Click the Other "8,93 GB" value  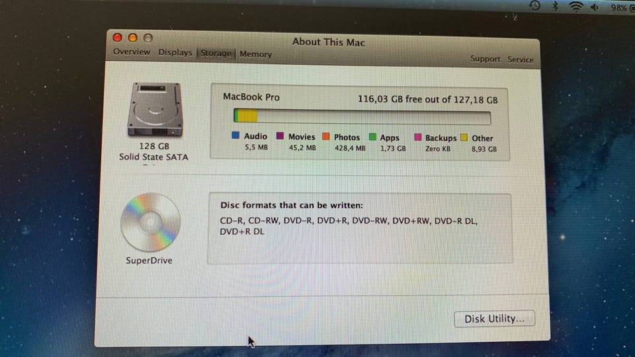(484, 149)
